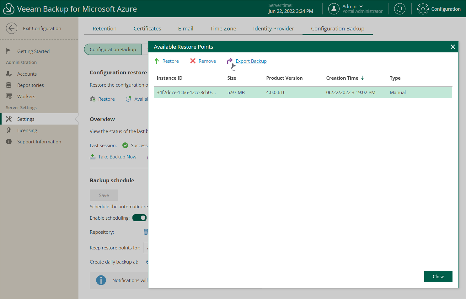This screenshot has height=299, width=466.
Task: Click the Close button in dialog
Action: pyautogui.click(x=438, y=276)
